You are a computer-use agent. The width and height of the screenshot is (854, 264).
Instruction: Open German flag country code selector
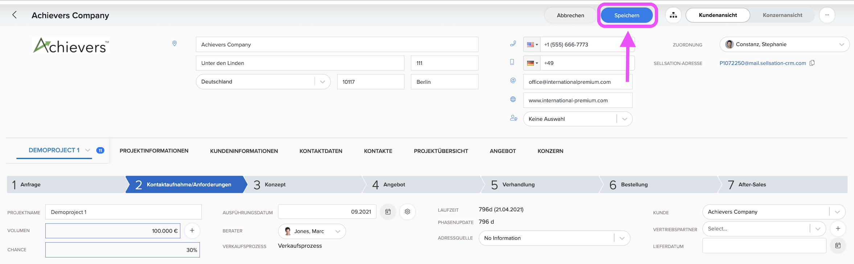coord(532,63)
